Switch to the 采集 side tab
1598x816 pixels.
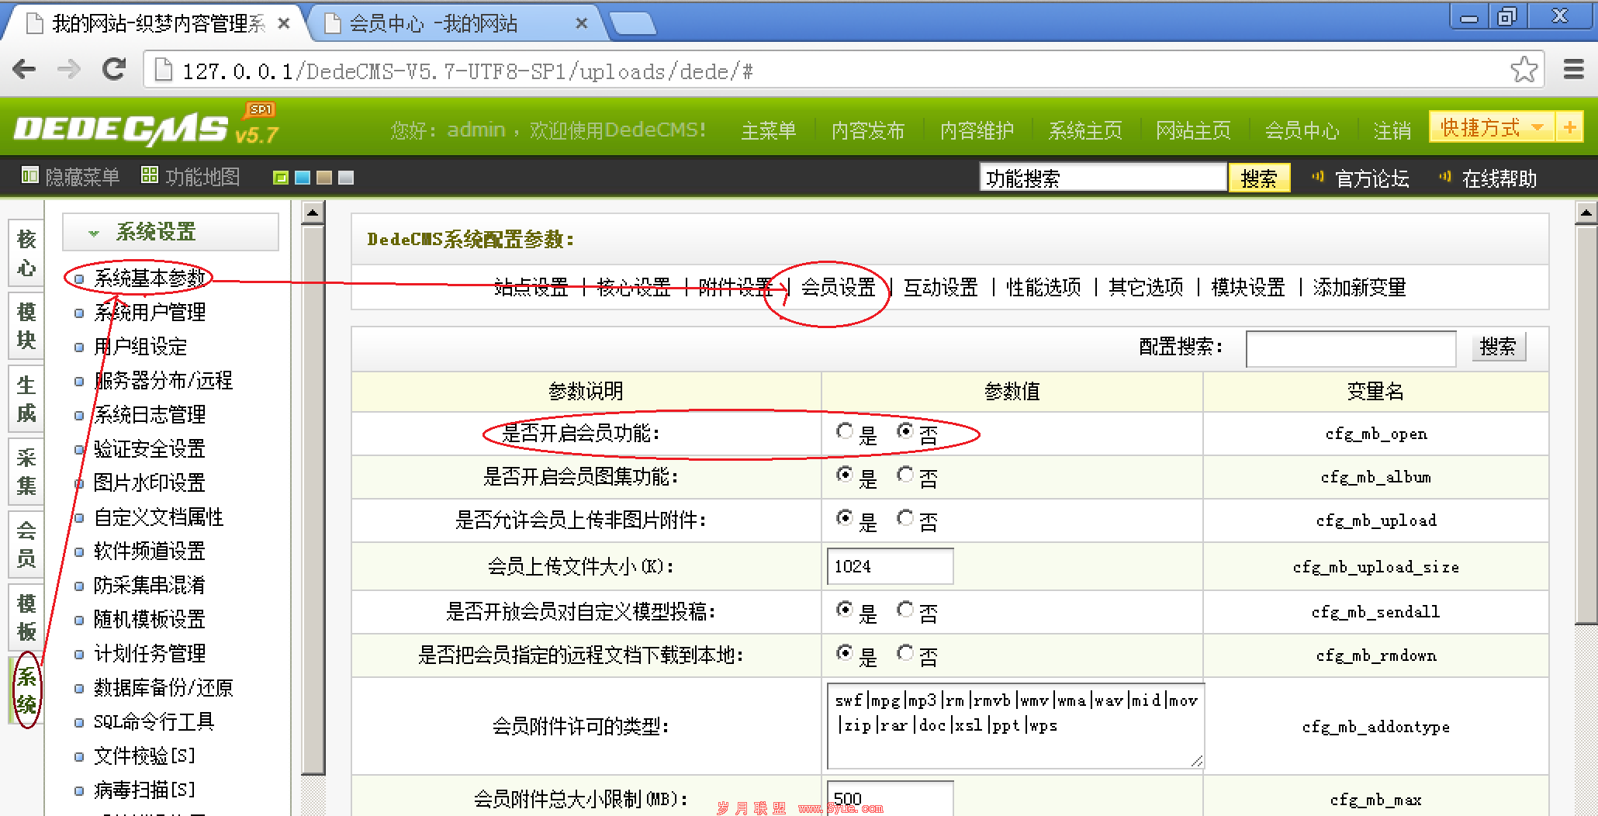coord(26,472)
